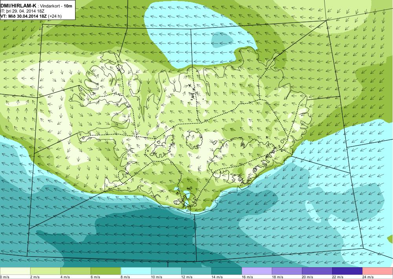The width and height of the screenshot is (393, 279).
Task: Select the "4 m/s" legend label
Action: [65, 277]
